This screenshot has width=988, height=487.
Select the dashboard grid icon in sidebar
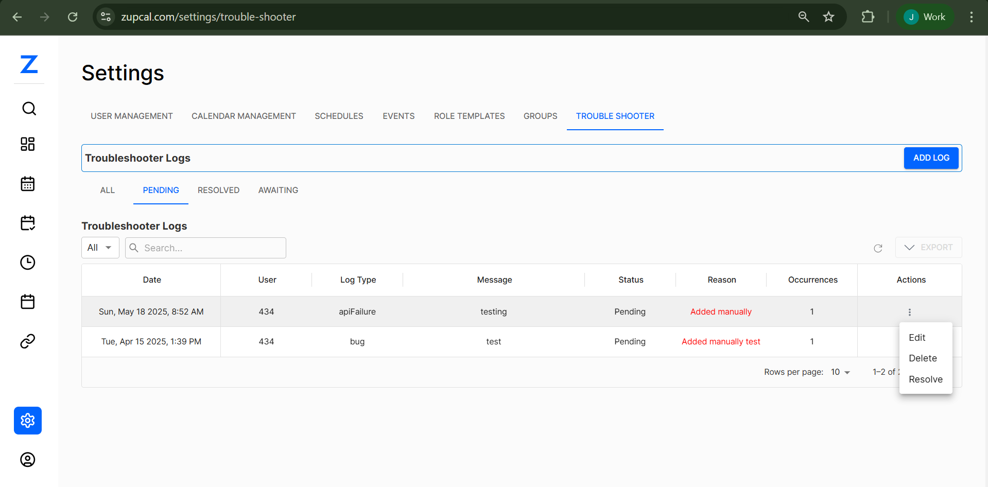pyautogui.click(x=28, y=144)
